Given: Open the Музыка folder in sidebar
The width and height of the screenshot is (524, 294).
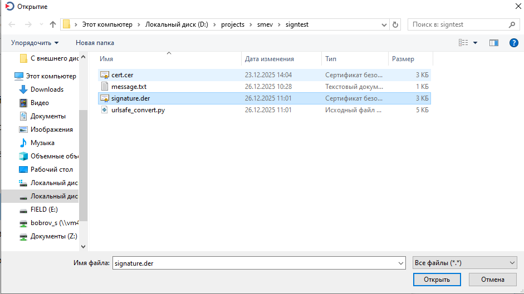Looking at the screenshot, I should pyautogui.click(x=42, y=143).
